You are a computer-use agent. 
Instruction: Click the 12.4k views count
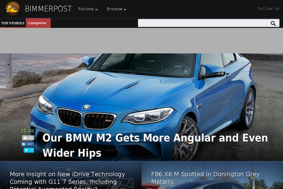[x=27, y=130]
